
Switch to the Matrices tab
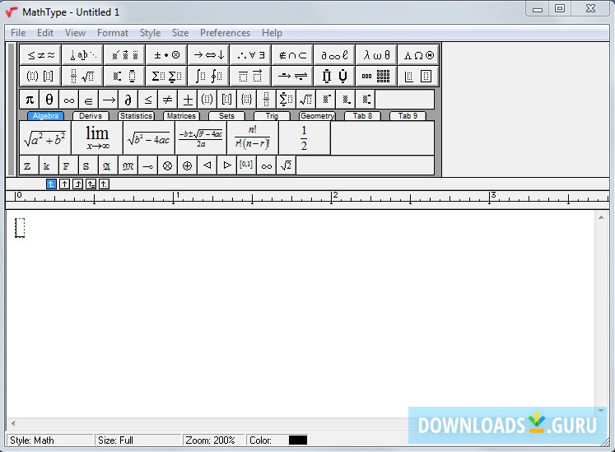[x=181, y=116]
